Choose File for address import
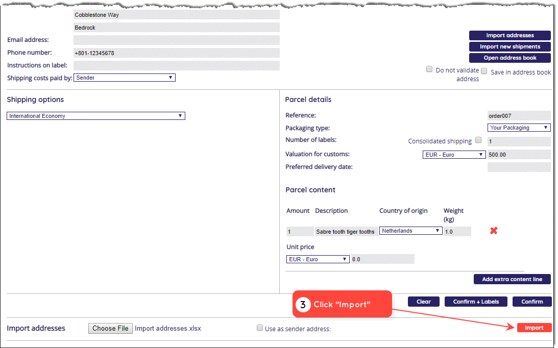The height and width of the screenshot is (348, 558). click(110, 328)
